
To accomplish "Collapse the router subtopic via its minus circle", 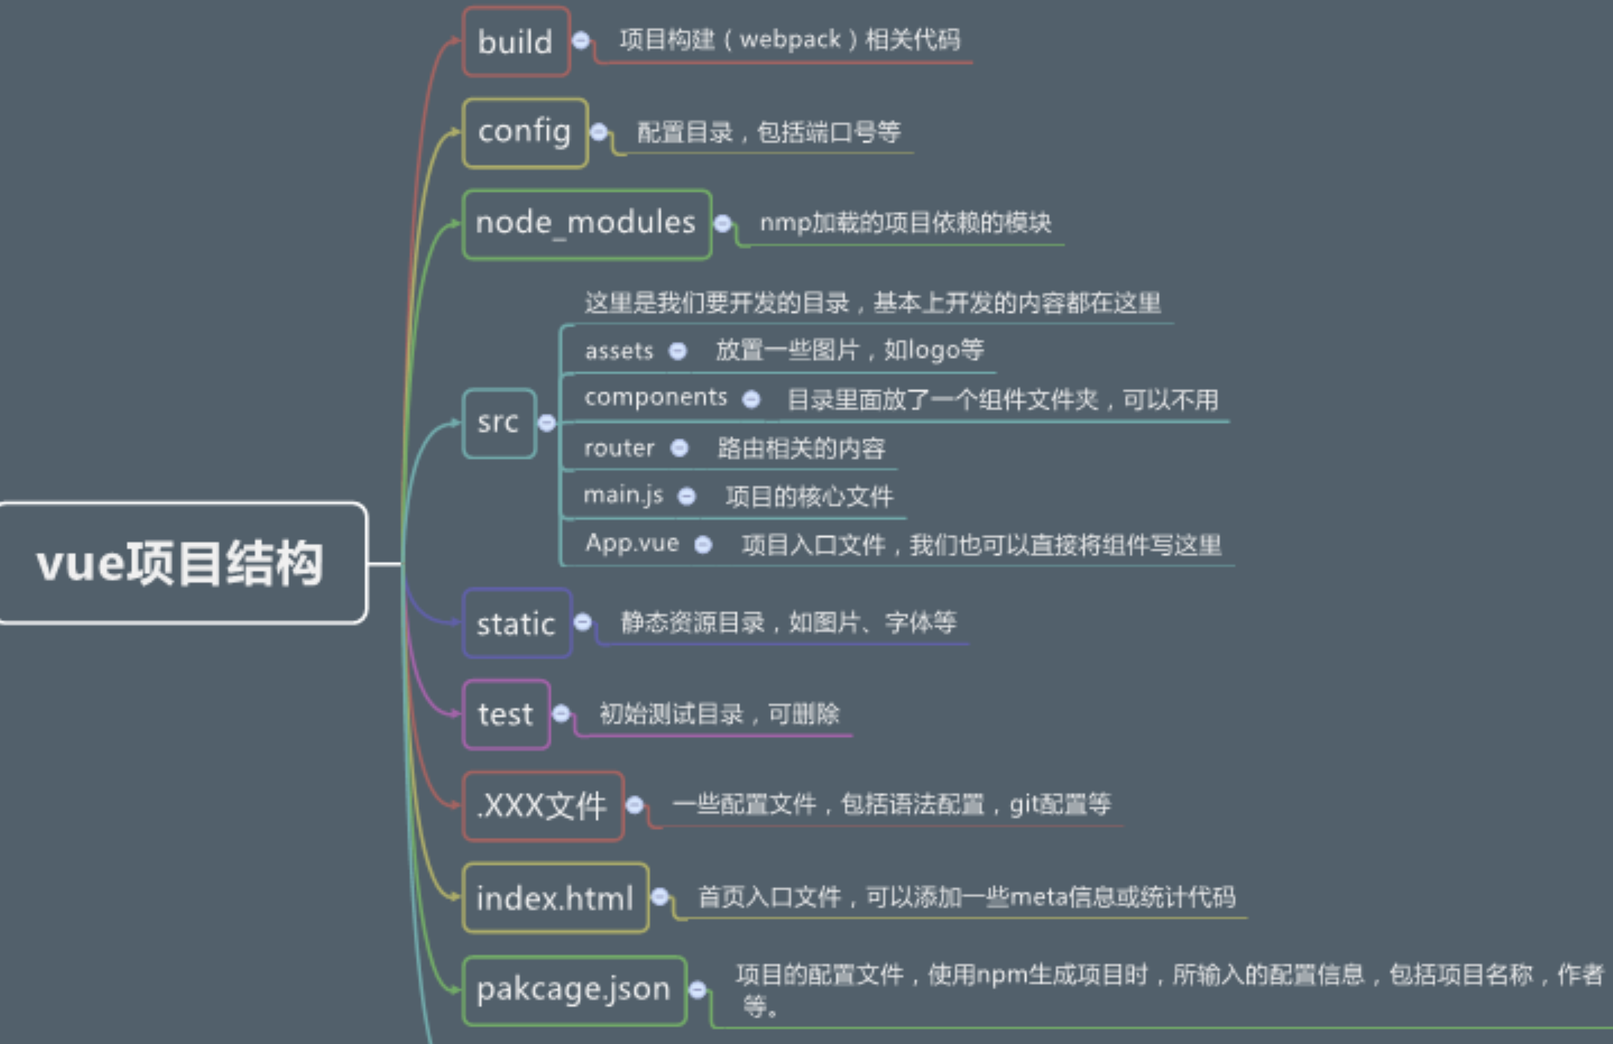I will pos(679,448).
